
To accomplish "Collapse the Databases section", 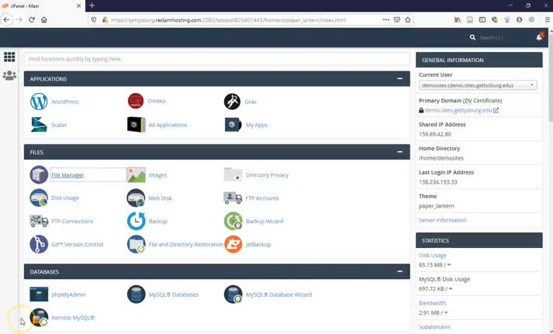I will coord(399,271).
